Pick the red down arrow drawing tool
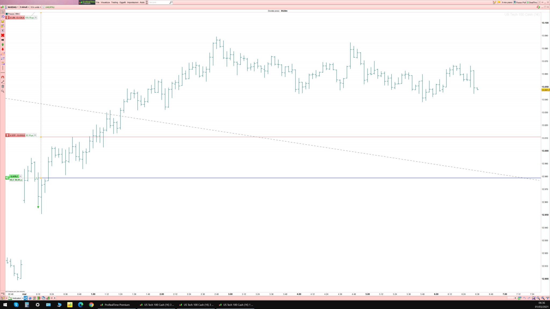Image resolution: width=550 pixels, height=309 pixels. click(3, 49)
